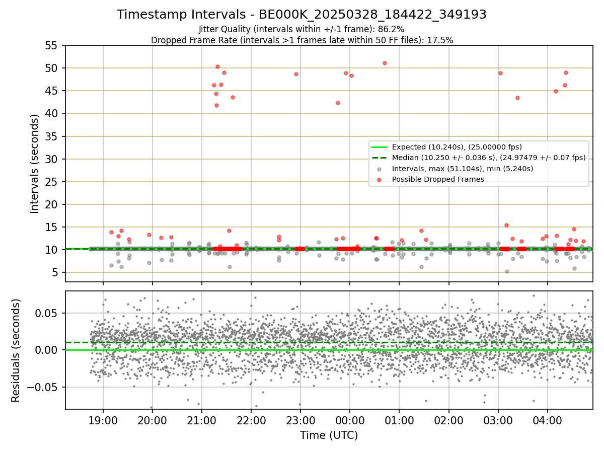
Task: Click the 04:00 tick label on time axis
Action: point(548,420)
